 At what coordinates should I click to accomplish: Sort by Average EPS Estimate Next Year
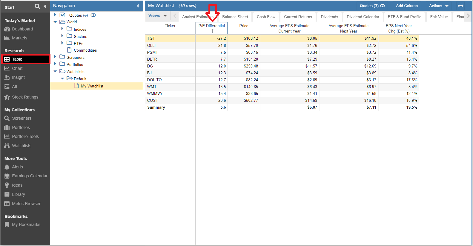coord(348,28)
